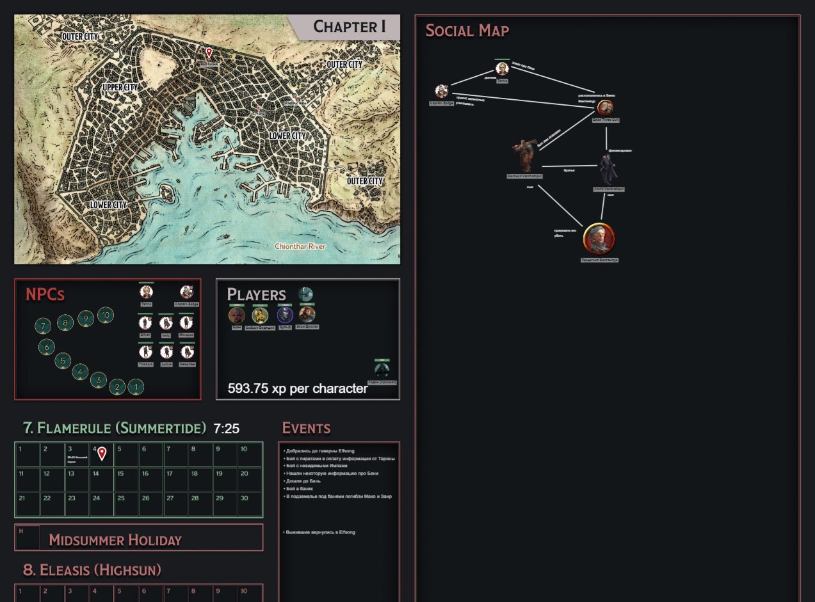This screenshot has height=602, width=815.
Task: Select numbered marker 9 in the NPCs panel
Action: point(86,318)
